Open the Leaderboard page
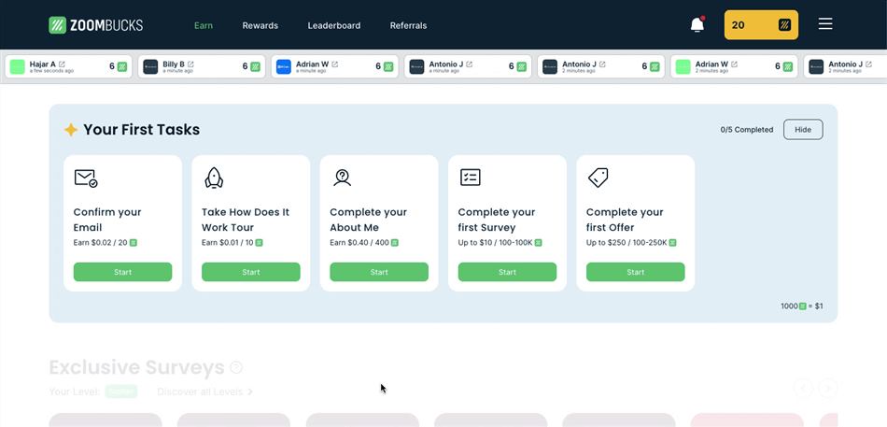Screen dimensions: 887x427 [x=333, y=25]
